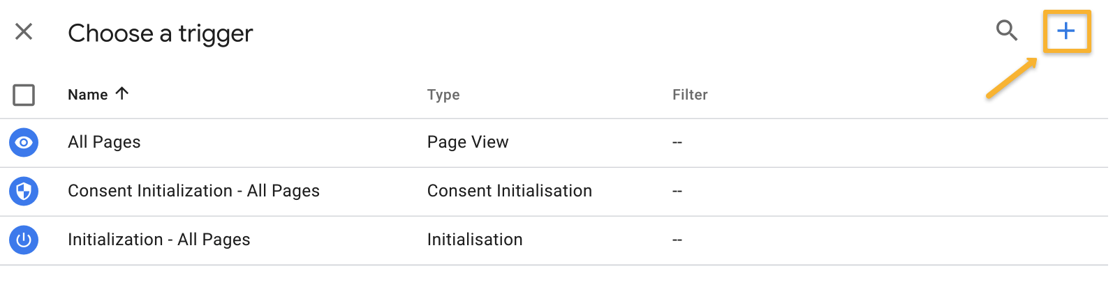
Task: Click the Filter column header
Action: click(x=690, y=95)
